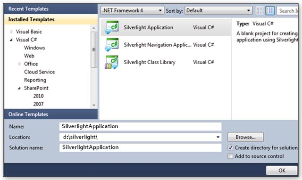Click the Silverlight Class Library template icon
The width and height of the screenshot is (302, 180).
coord(112,62)
